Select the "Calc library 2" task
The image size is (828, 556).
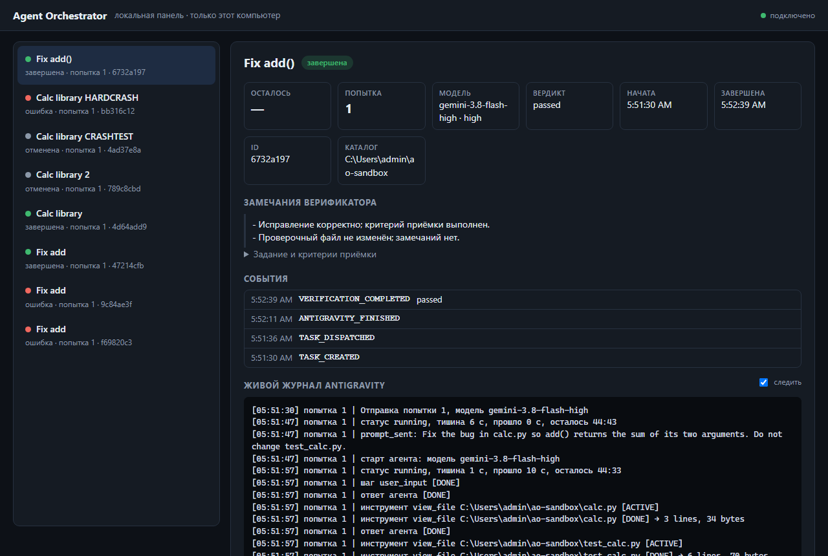tap(116, 181)
